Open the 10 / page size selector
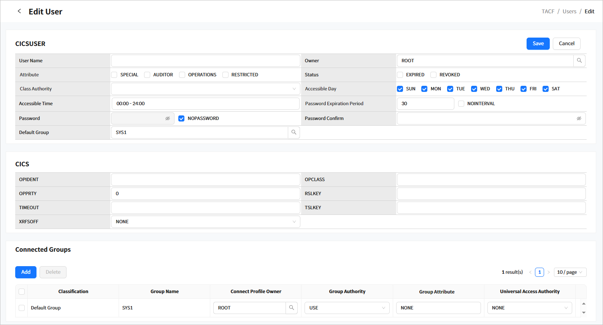603x325 pixels. click(x=570, y=272)
